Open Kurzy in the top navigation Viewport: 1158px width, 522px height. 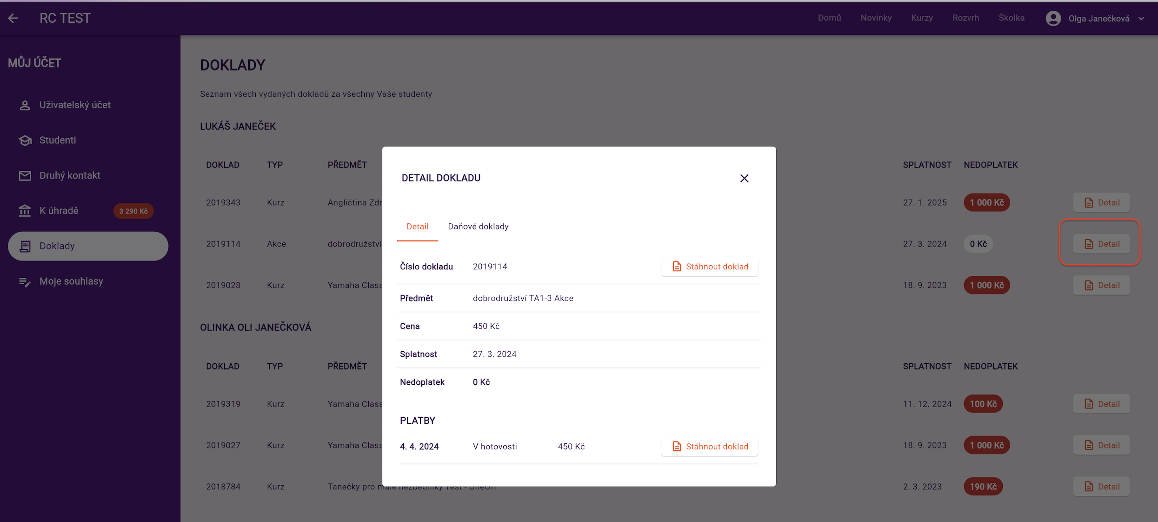point(922,18)
